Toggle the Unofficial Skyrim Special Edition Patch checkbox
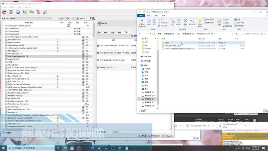Viewport: 268px width, 151px height. click(x=6, y=37)
